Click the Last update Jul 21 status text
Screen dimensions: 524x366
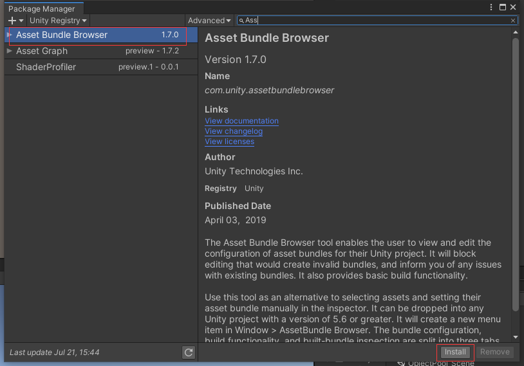point(55,352)
